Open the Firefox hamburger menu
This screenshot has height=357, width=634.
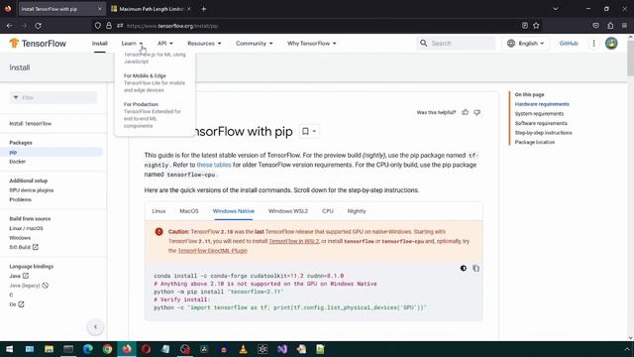point(624,26)
